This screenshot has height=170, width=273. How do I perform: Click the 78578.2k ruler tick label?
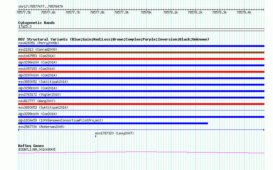coord(195,12)
